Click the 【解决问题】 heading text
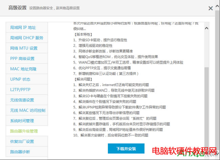This screenshot has width=220, height=160. 83,79
